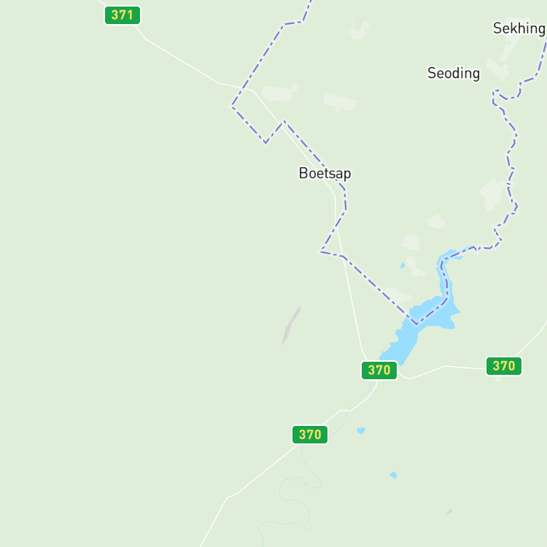Screen dimensions: 547x547
Task: Click the 371 route shield
Action: tap(123, 15)
